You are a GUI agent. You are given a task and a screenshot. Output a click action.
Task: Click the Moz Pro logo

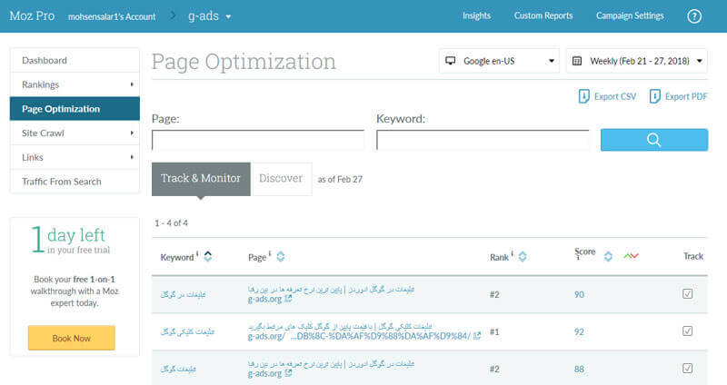click(32, 15)
